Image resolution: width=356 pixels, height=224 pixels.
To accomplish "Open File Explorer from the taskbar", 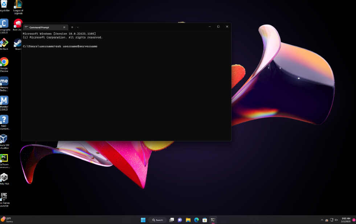I will (188, 220).
